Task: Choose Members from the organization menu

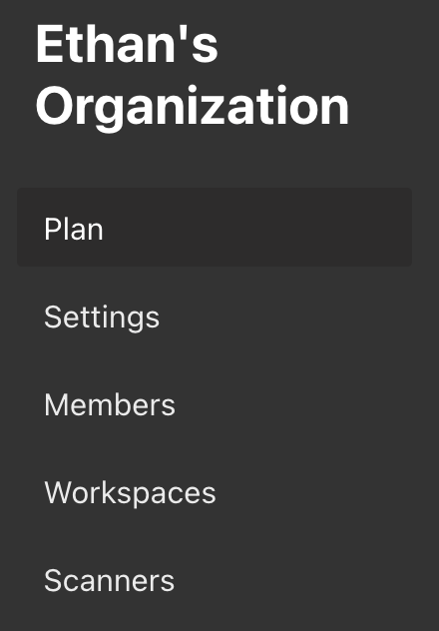Action: coord(215,404)
